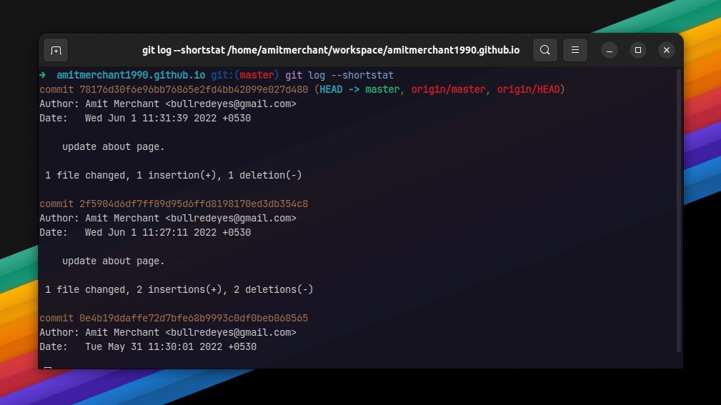The height and width of the screenshot is (405, 721).
Task: Click the window title text
Action: click(x=331, y=50)
